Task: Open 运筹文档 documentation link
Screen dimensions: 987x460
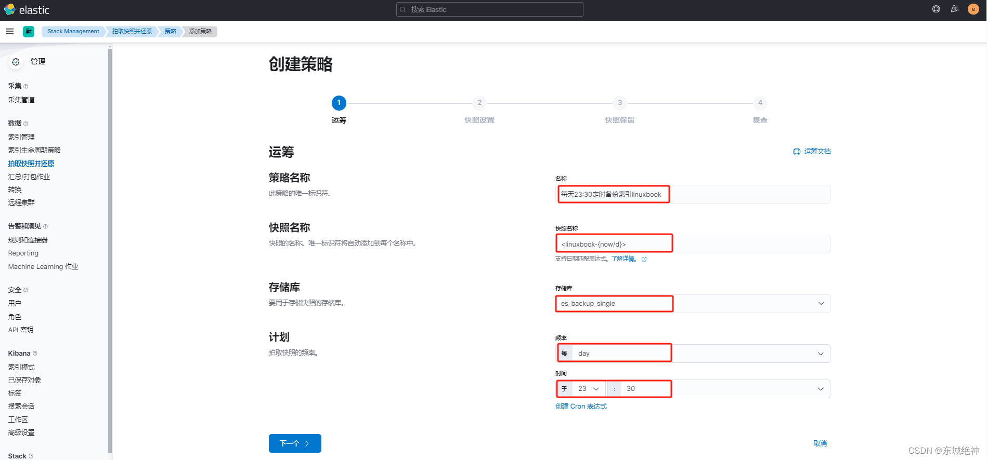Action: click(817, 152)
